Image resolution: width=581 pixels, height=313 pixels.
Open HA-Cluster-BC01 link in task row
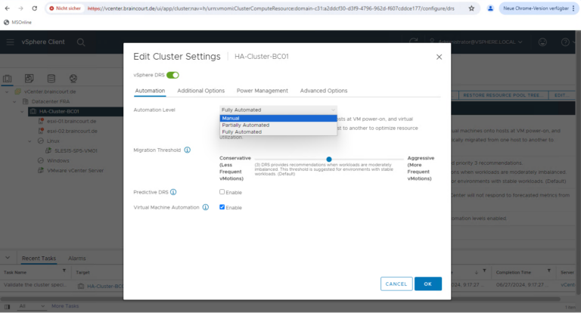(x=105, y=286)
